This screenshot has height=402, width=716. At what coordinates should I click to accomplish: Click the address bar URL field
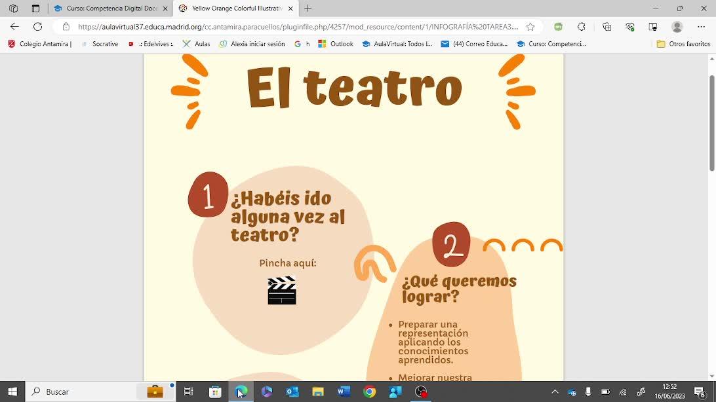298,27
